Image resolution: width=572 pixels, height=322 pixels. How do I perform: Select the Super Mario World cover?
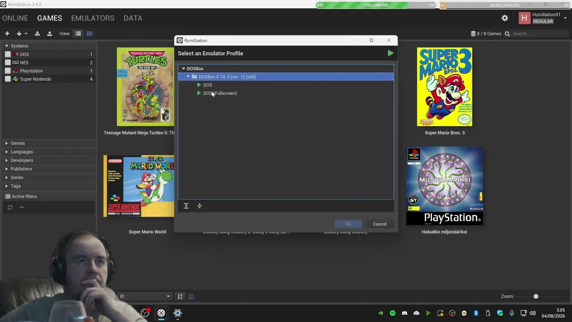139,186
